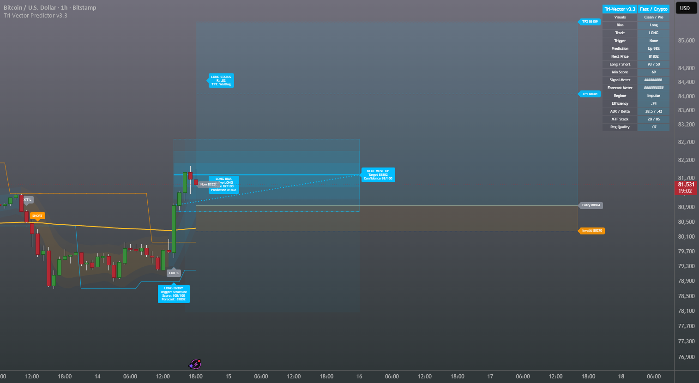Click the Min Score 69 value
The image size is (699, 383).
(x=653, y=72)
